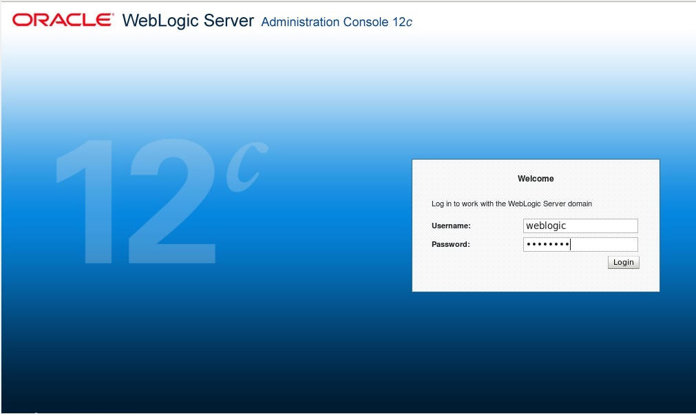
Task: Click the 'Username:' label
Action: (x=451, y=226)
